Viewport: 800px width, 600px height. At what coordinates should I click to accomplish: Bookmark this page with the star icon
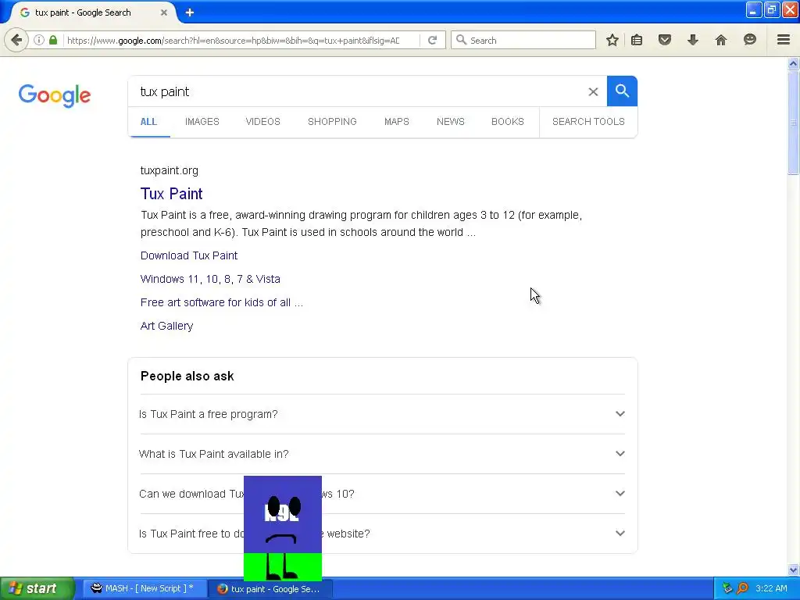[x=612, y=40]
